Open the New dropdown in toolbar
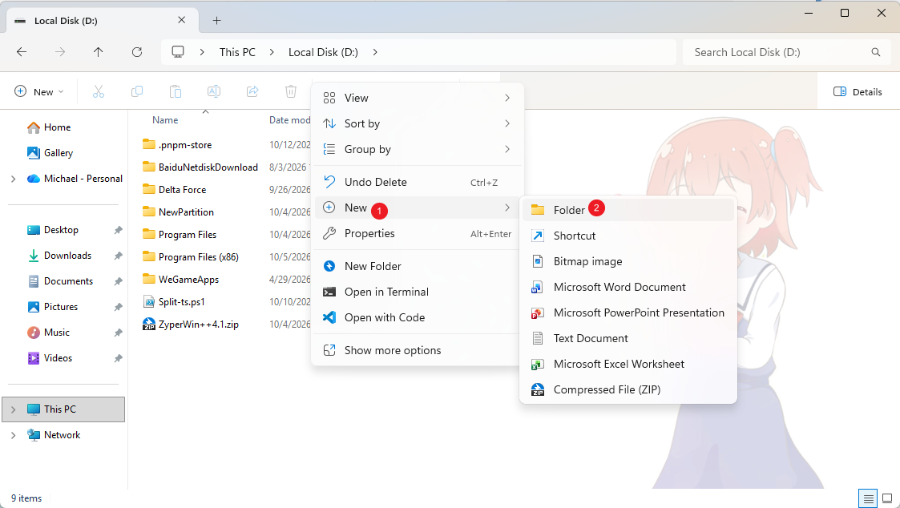The width and height of the screenshot is (900, 508). point(39,92)
